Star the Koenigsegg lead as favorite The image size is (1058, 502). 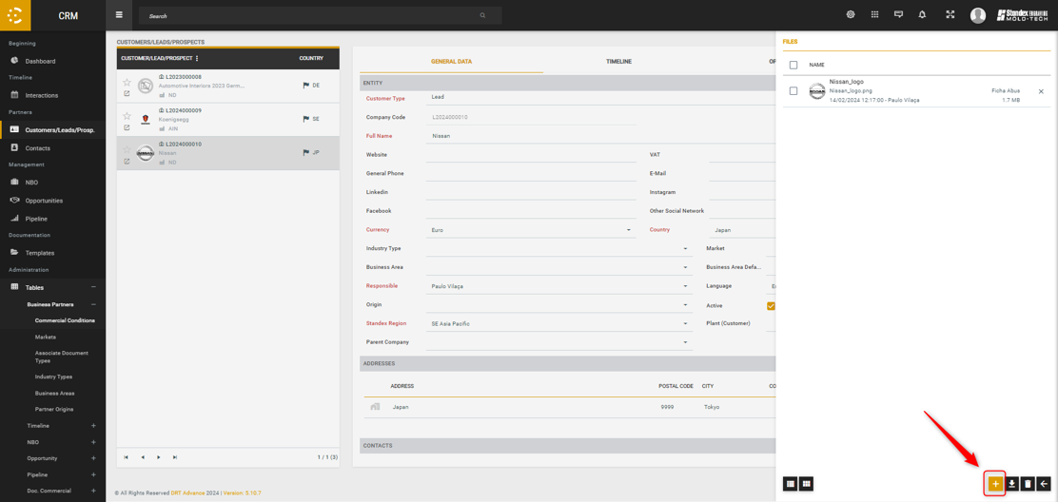[127, 117]
